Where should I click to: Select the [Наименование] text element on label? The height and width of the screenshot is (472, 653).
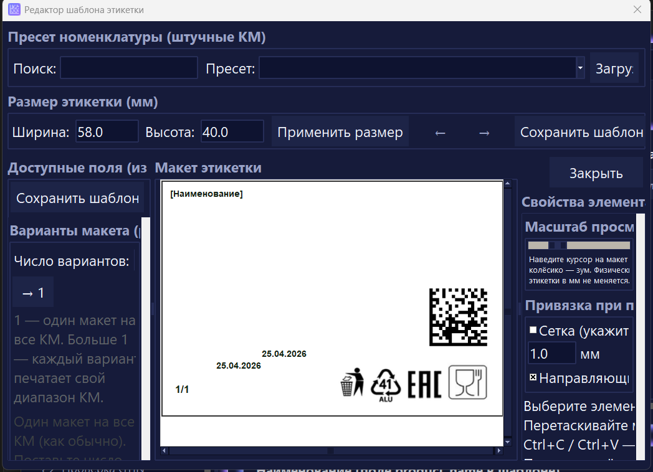pos(206,194)
